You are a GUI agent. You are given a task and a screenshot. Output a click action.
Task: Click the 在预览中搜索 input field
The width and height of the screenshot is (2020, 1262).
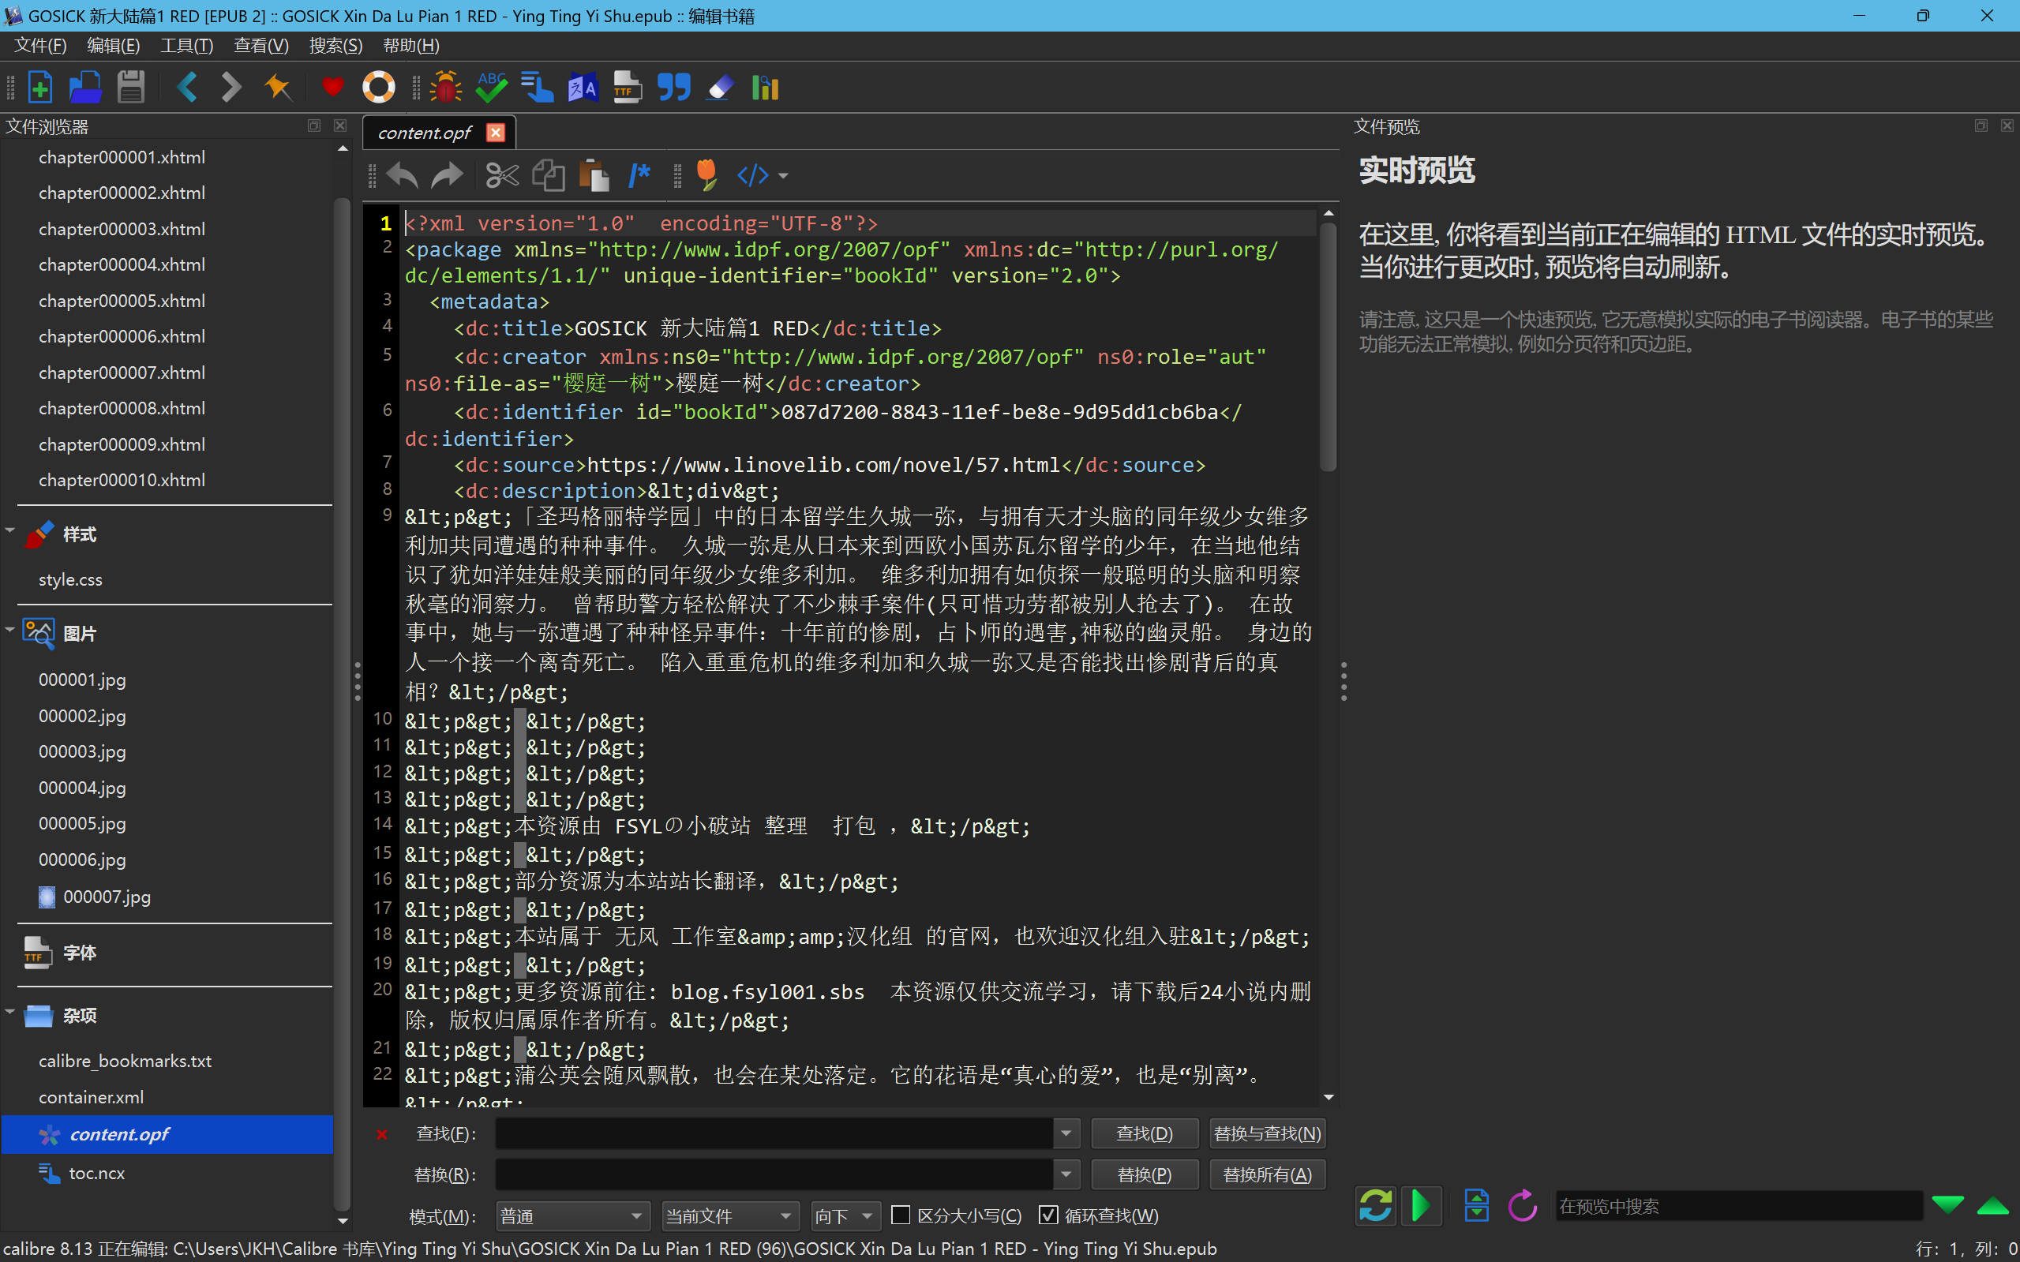(x=1736, y=1206)
